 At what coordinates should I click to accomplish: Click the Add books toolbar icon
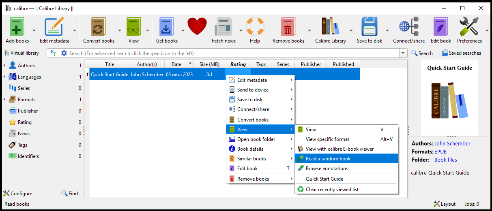pos(17,27)
